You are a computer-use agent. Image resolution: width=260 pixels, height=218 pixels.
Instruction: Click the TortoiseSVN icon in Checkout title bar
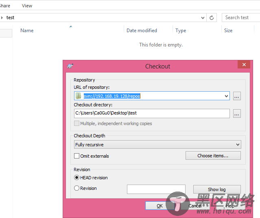[70, 66]
